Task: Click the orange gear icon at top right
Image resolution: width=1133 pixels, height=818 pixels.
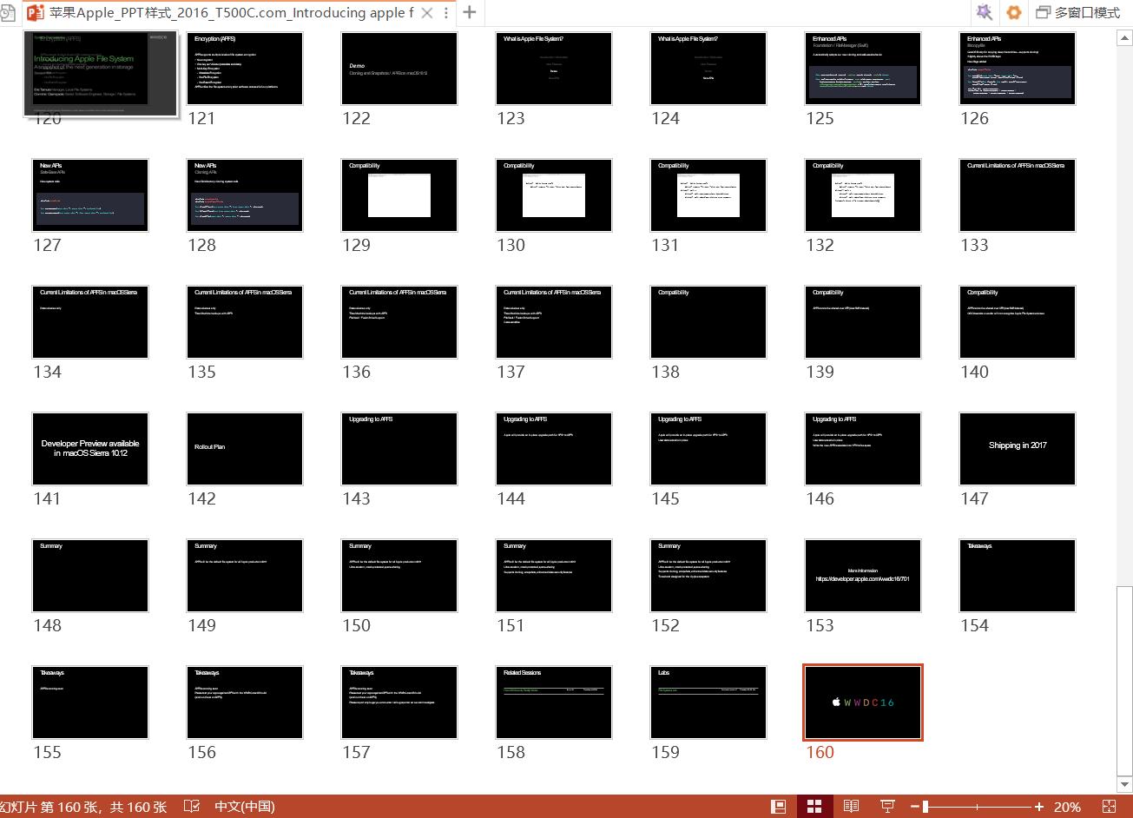Action: point(1013,12)
